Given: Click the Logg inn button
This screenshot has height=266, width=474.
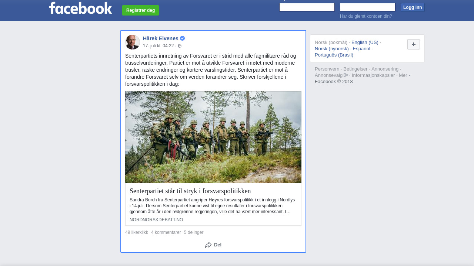Looking at the screenshot, I should 413,7.
